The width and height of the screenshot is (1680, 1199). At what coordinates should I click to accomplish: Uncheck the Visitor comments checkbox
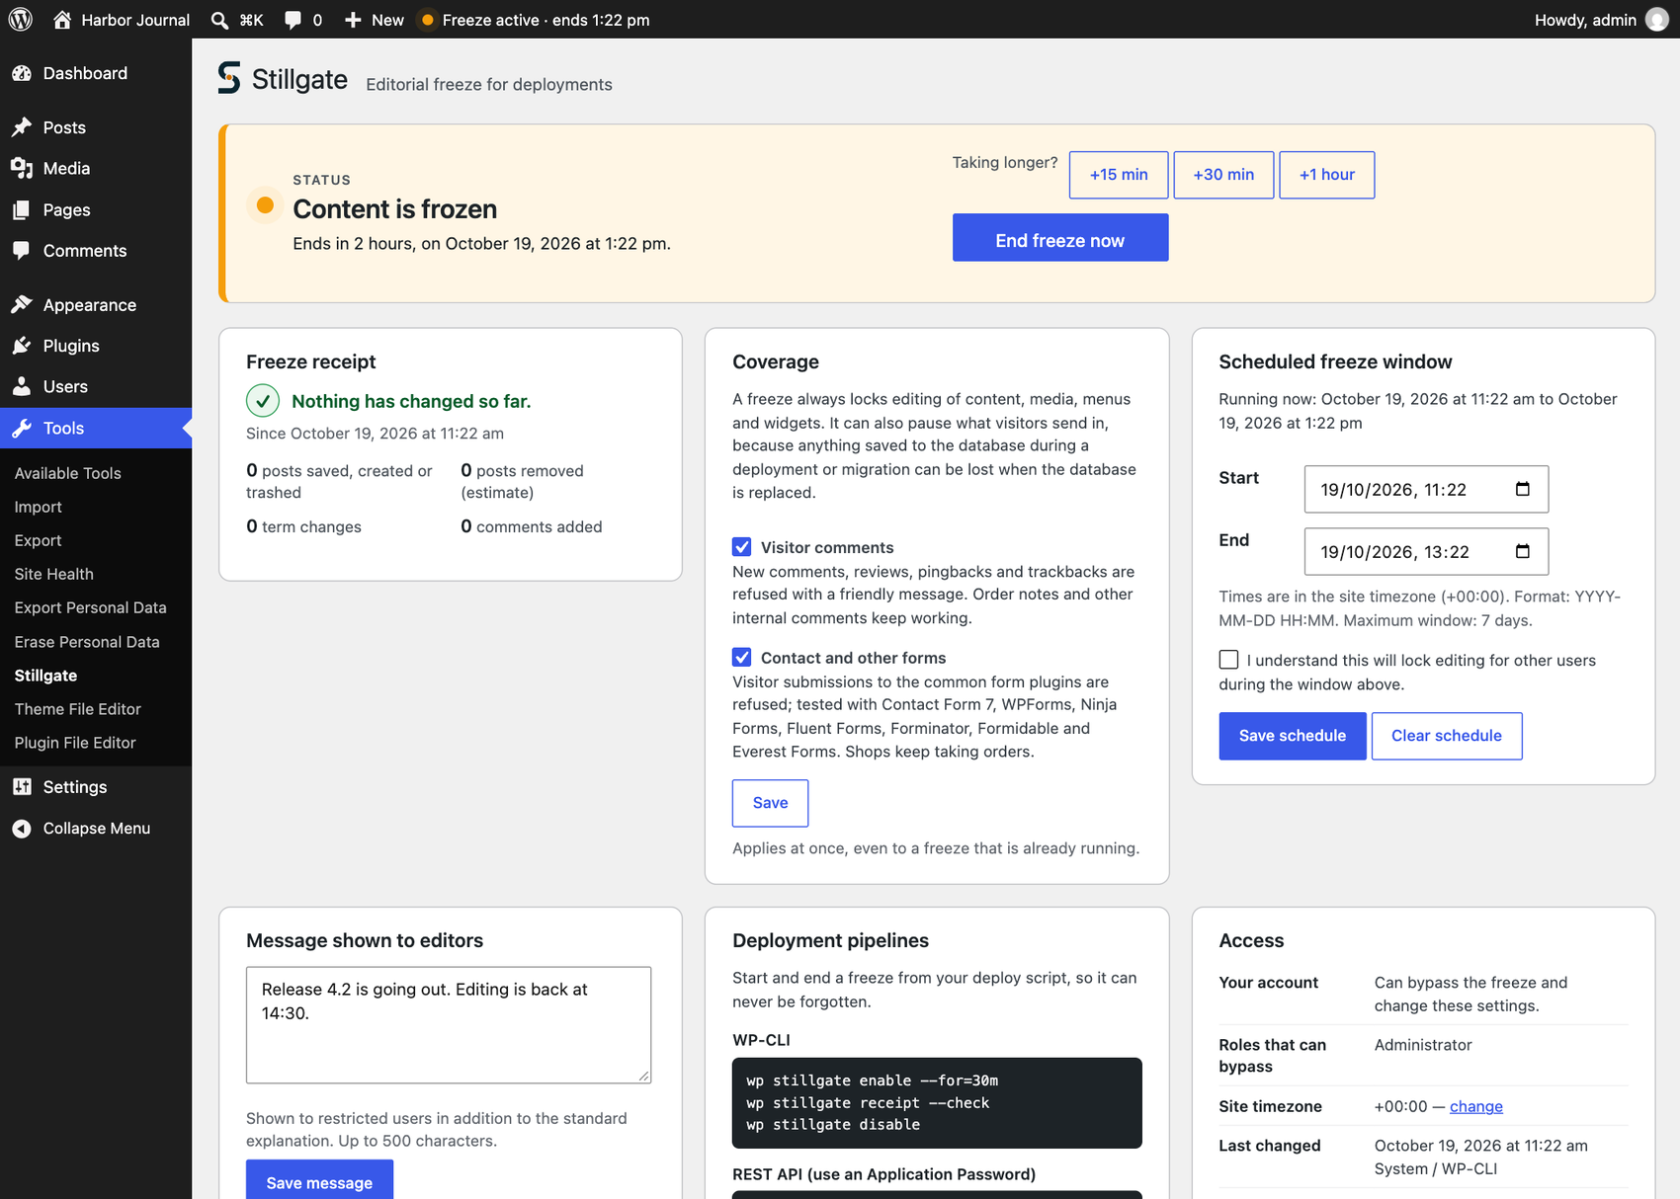pyautogui.click(x=742, y=547)
